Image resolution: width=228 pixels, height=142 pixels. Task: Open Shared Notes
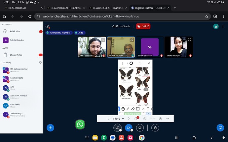point(21,55)
